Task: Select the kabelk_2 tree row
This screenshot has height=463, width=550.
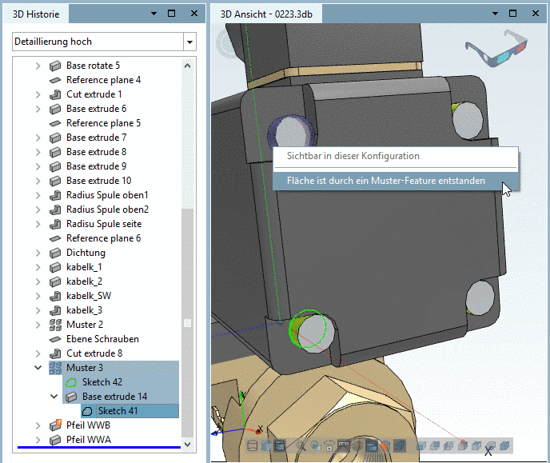Action: [x=84, y=281]
